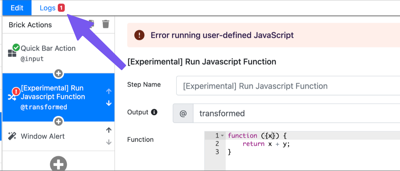
Task: Click the Output variable field 'transformed'
Action: tap(296, 113)
